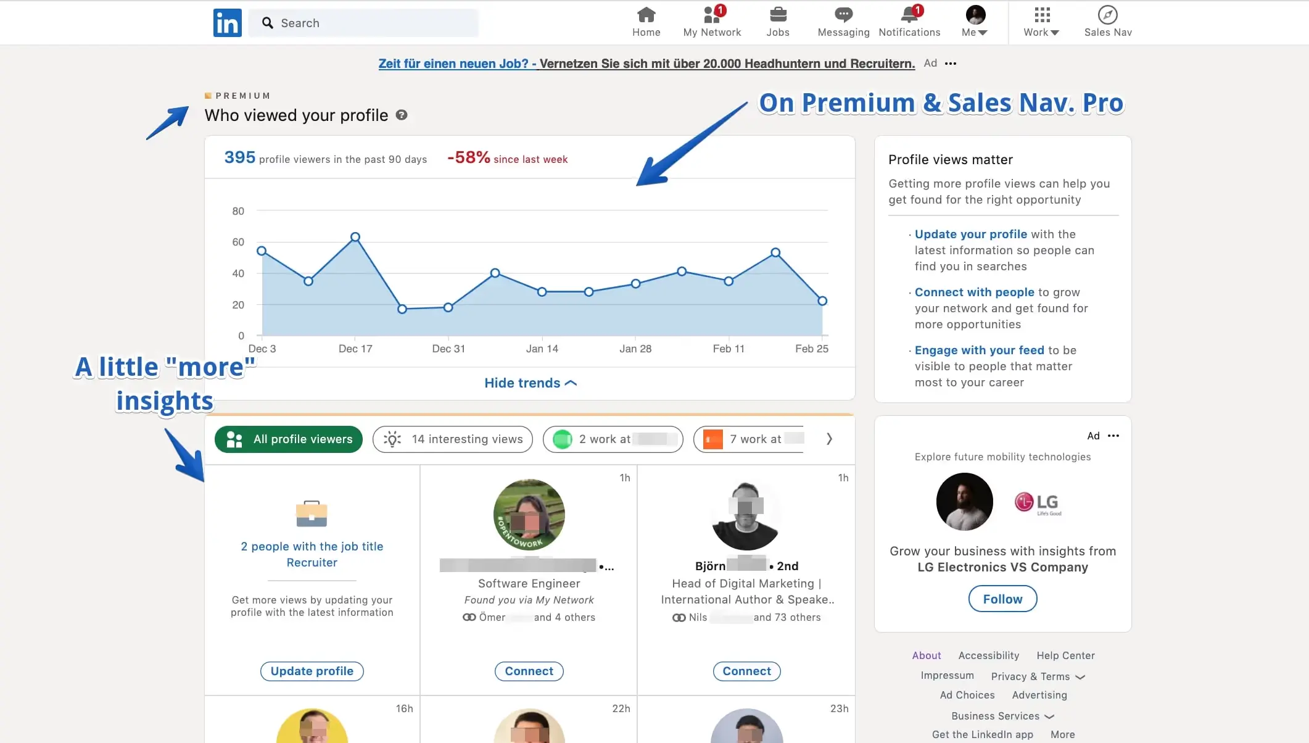Image resolution: width=1309 pixels, height=743 pixels.
Task: Click the help question mark beside Who viewed your profile
Action: click(402, 115)
